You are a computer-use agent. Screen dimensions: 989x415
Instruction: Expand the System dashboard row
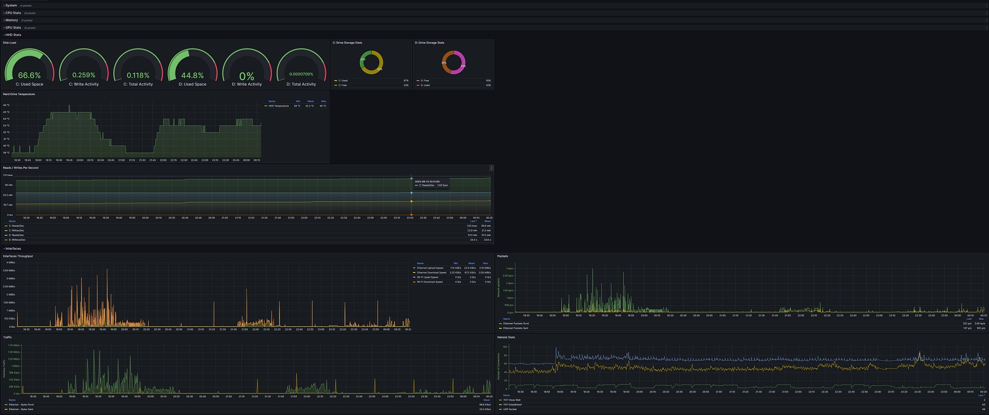pos(11,5)
